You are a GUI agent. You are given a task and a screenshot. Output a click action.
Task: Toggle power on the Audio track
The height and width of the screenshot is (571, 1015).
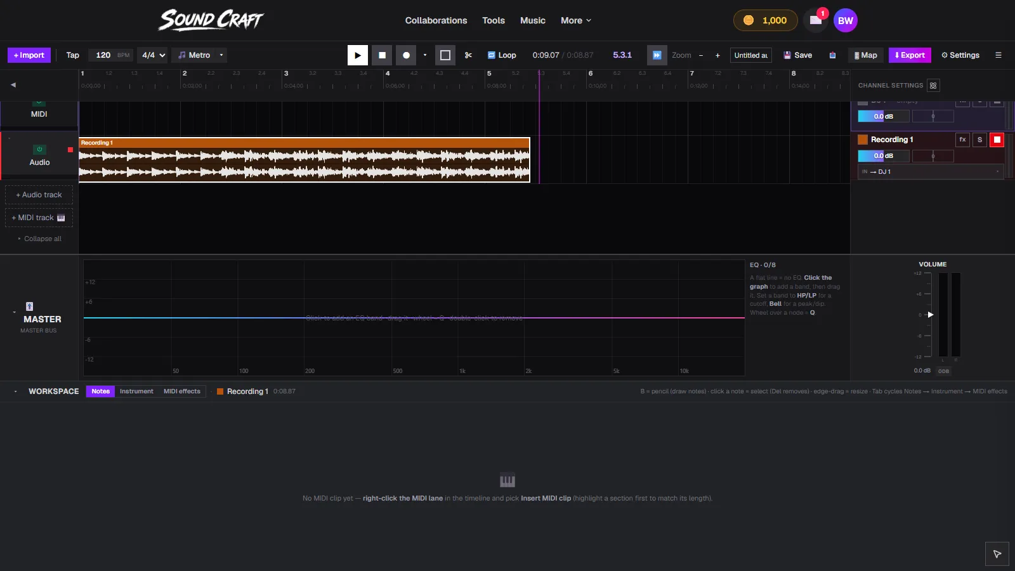click(x=39, y=150)
